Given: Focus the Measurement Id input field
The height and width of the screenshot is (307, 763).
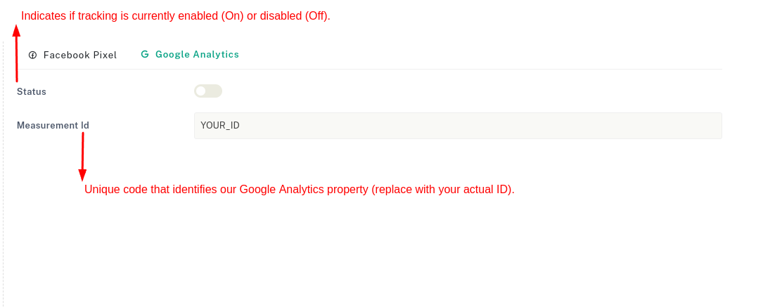Looking at the screenshot, I should click(x=457, y=126).
